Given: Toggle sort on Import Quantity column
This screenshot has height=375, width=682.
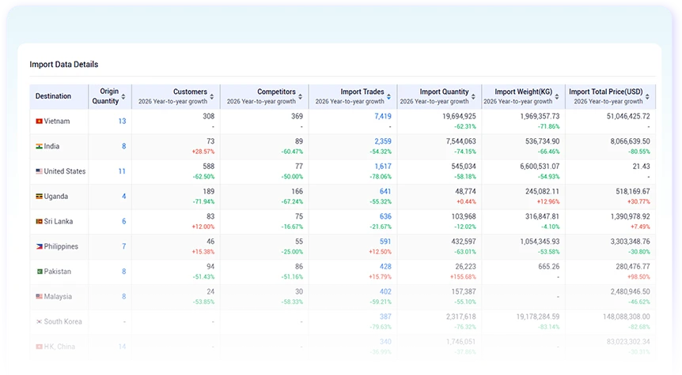Looking at the screenshot, I should click(x=473, y=96).
